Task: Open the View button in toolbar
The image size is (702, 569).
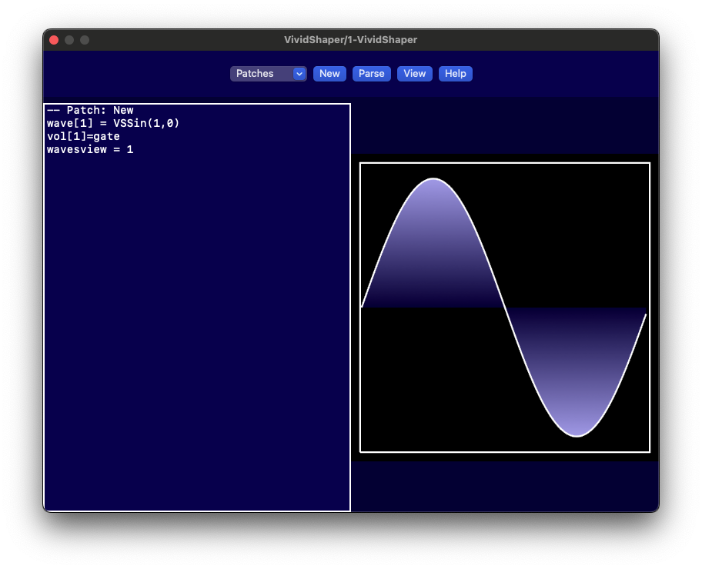Action: [x=414, y=74]
